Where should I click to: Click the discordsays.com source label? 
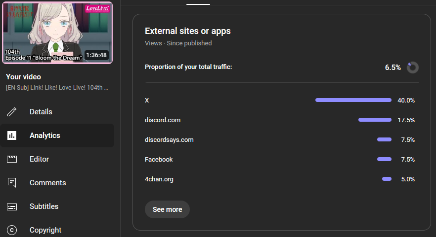[169, 140]
